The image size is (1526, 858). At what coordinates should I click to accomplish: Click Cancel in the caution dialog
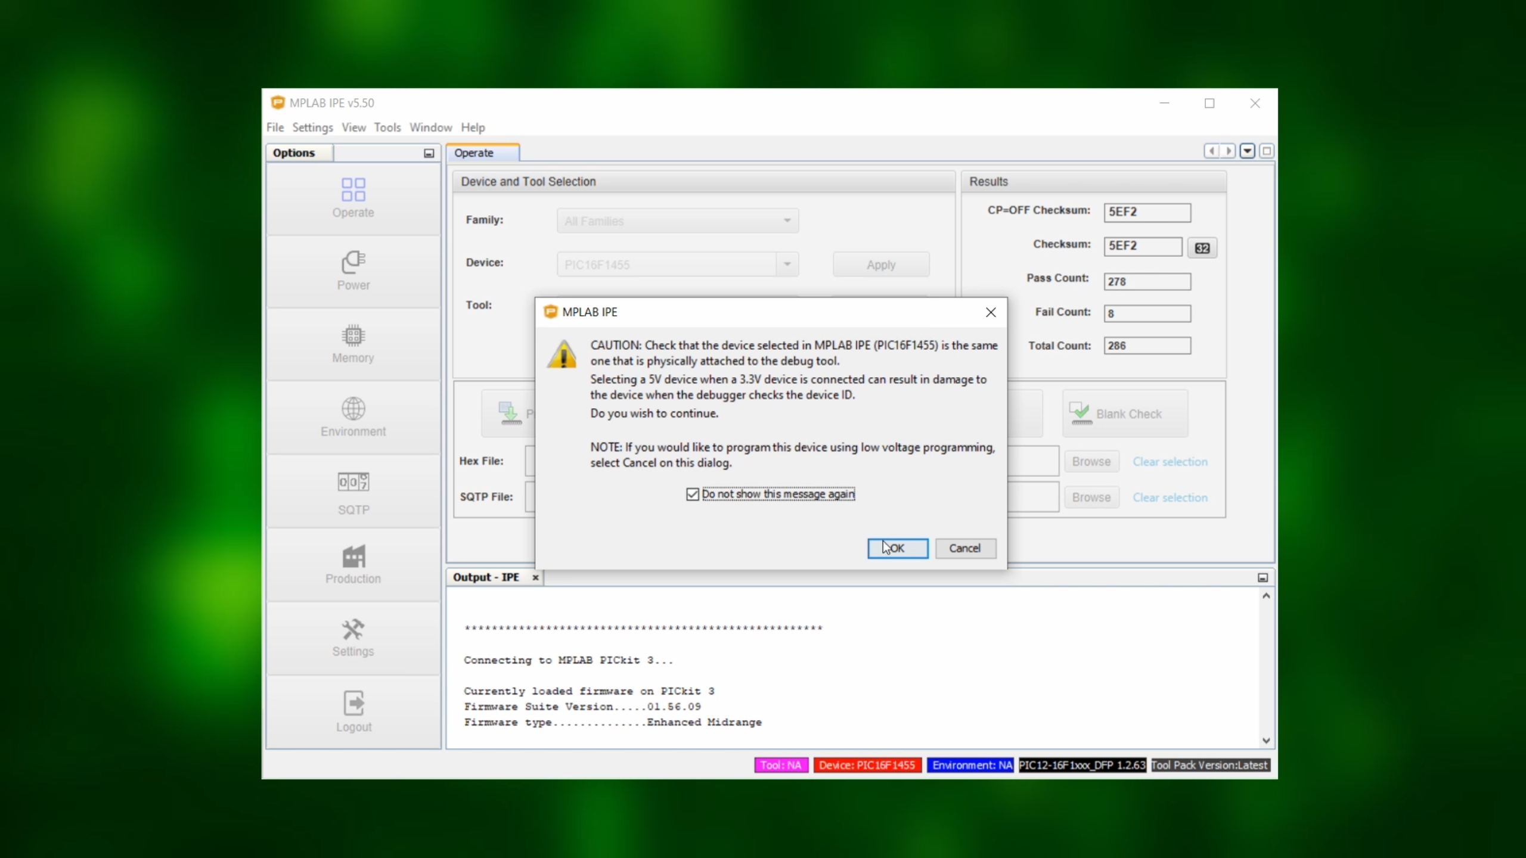click(964, 548)
